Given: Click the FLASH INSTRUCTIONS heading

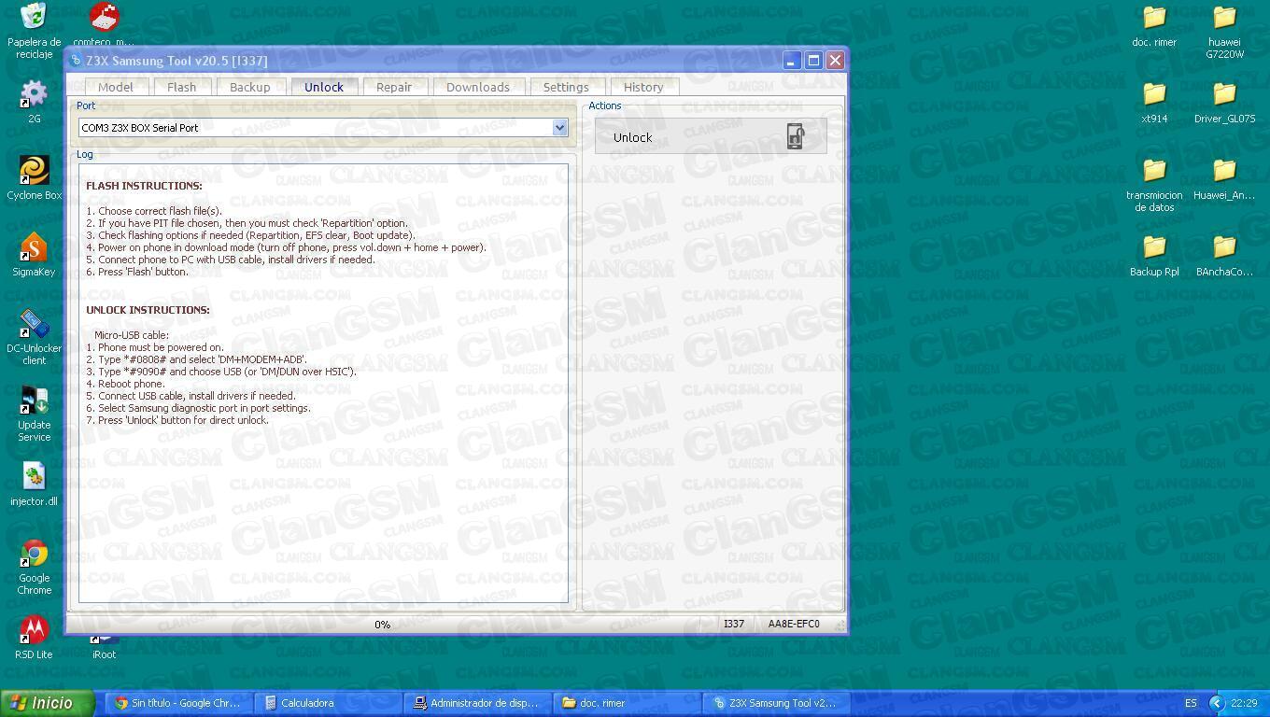Looking at the screenshot, I should point(144,186).
